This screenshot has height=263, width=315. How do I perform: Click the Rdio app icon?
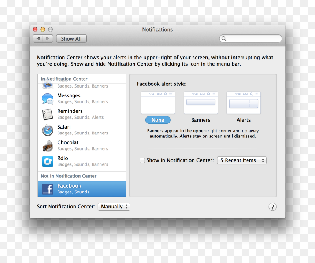(48, 161)
